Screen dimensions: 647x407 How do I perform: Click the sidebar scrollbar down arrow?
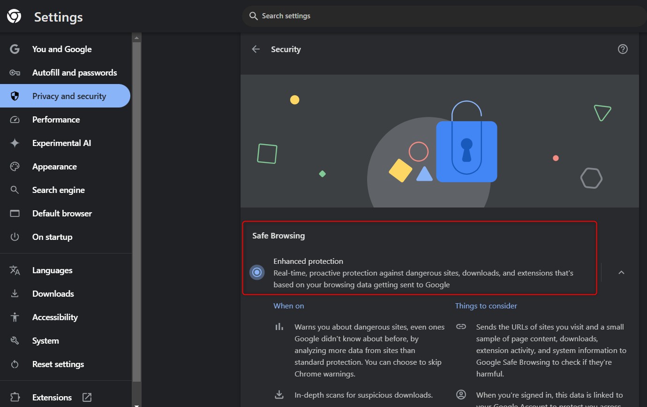coord(136,404)
